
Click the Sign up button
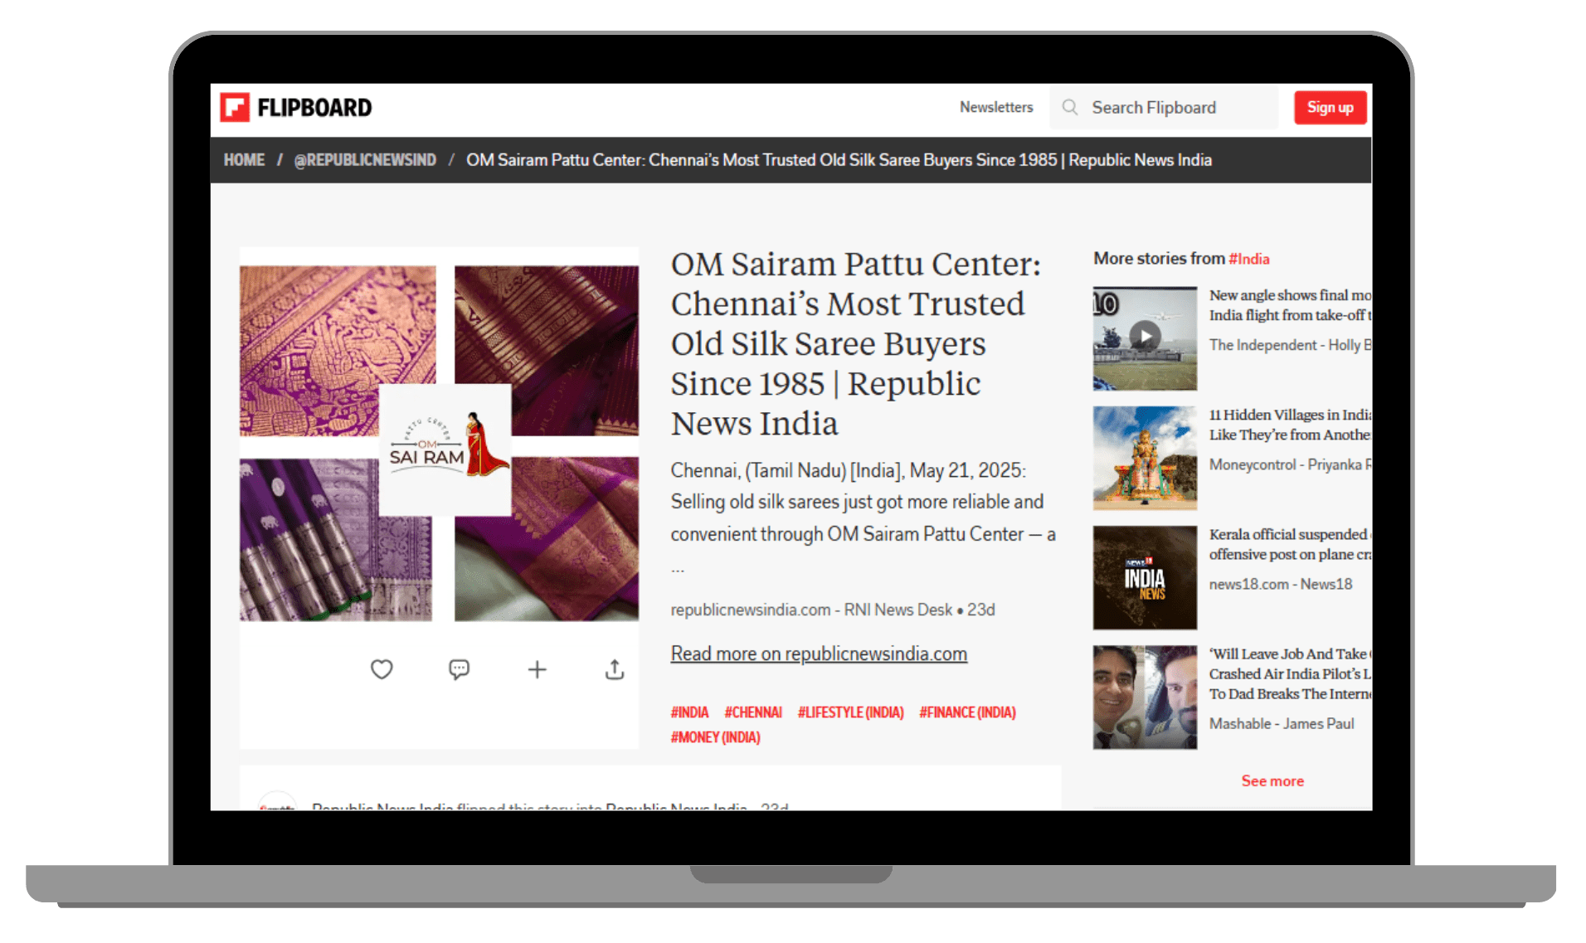pyautogui.click(x=1330, y=107)
